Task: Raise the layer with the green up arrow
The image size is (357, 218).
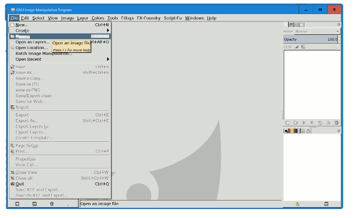Action: pyautogui.click(x=304, y=123)
